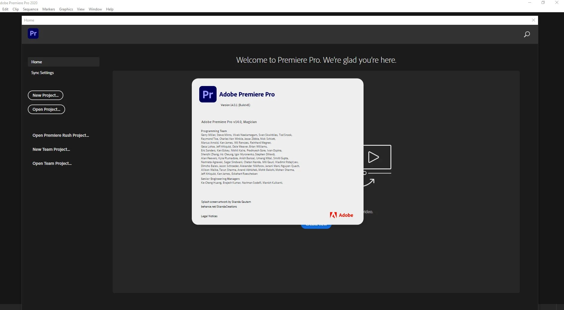Close the Home window with the X
The image size is (564, 310).
[x=534, y=20]
